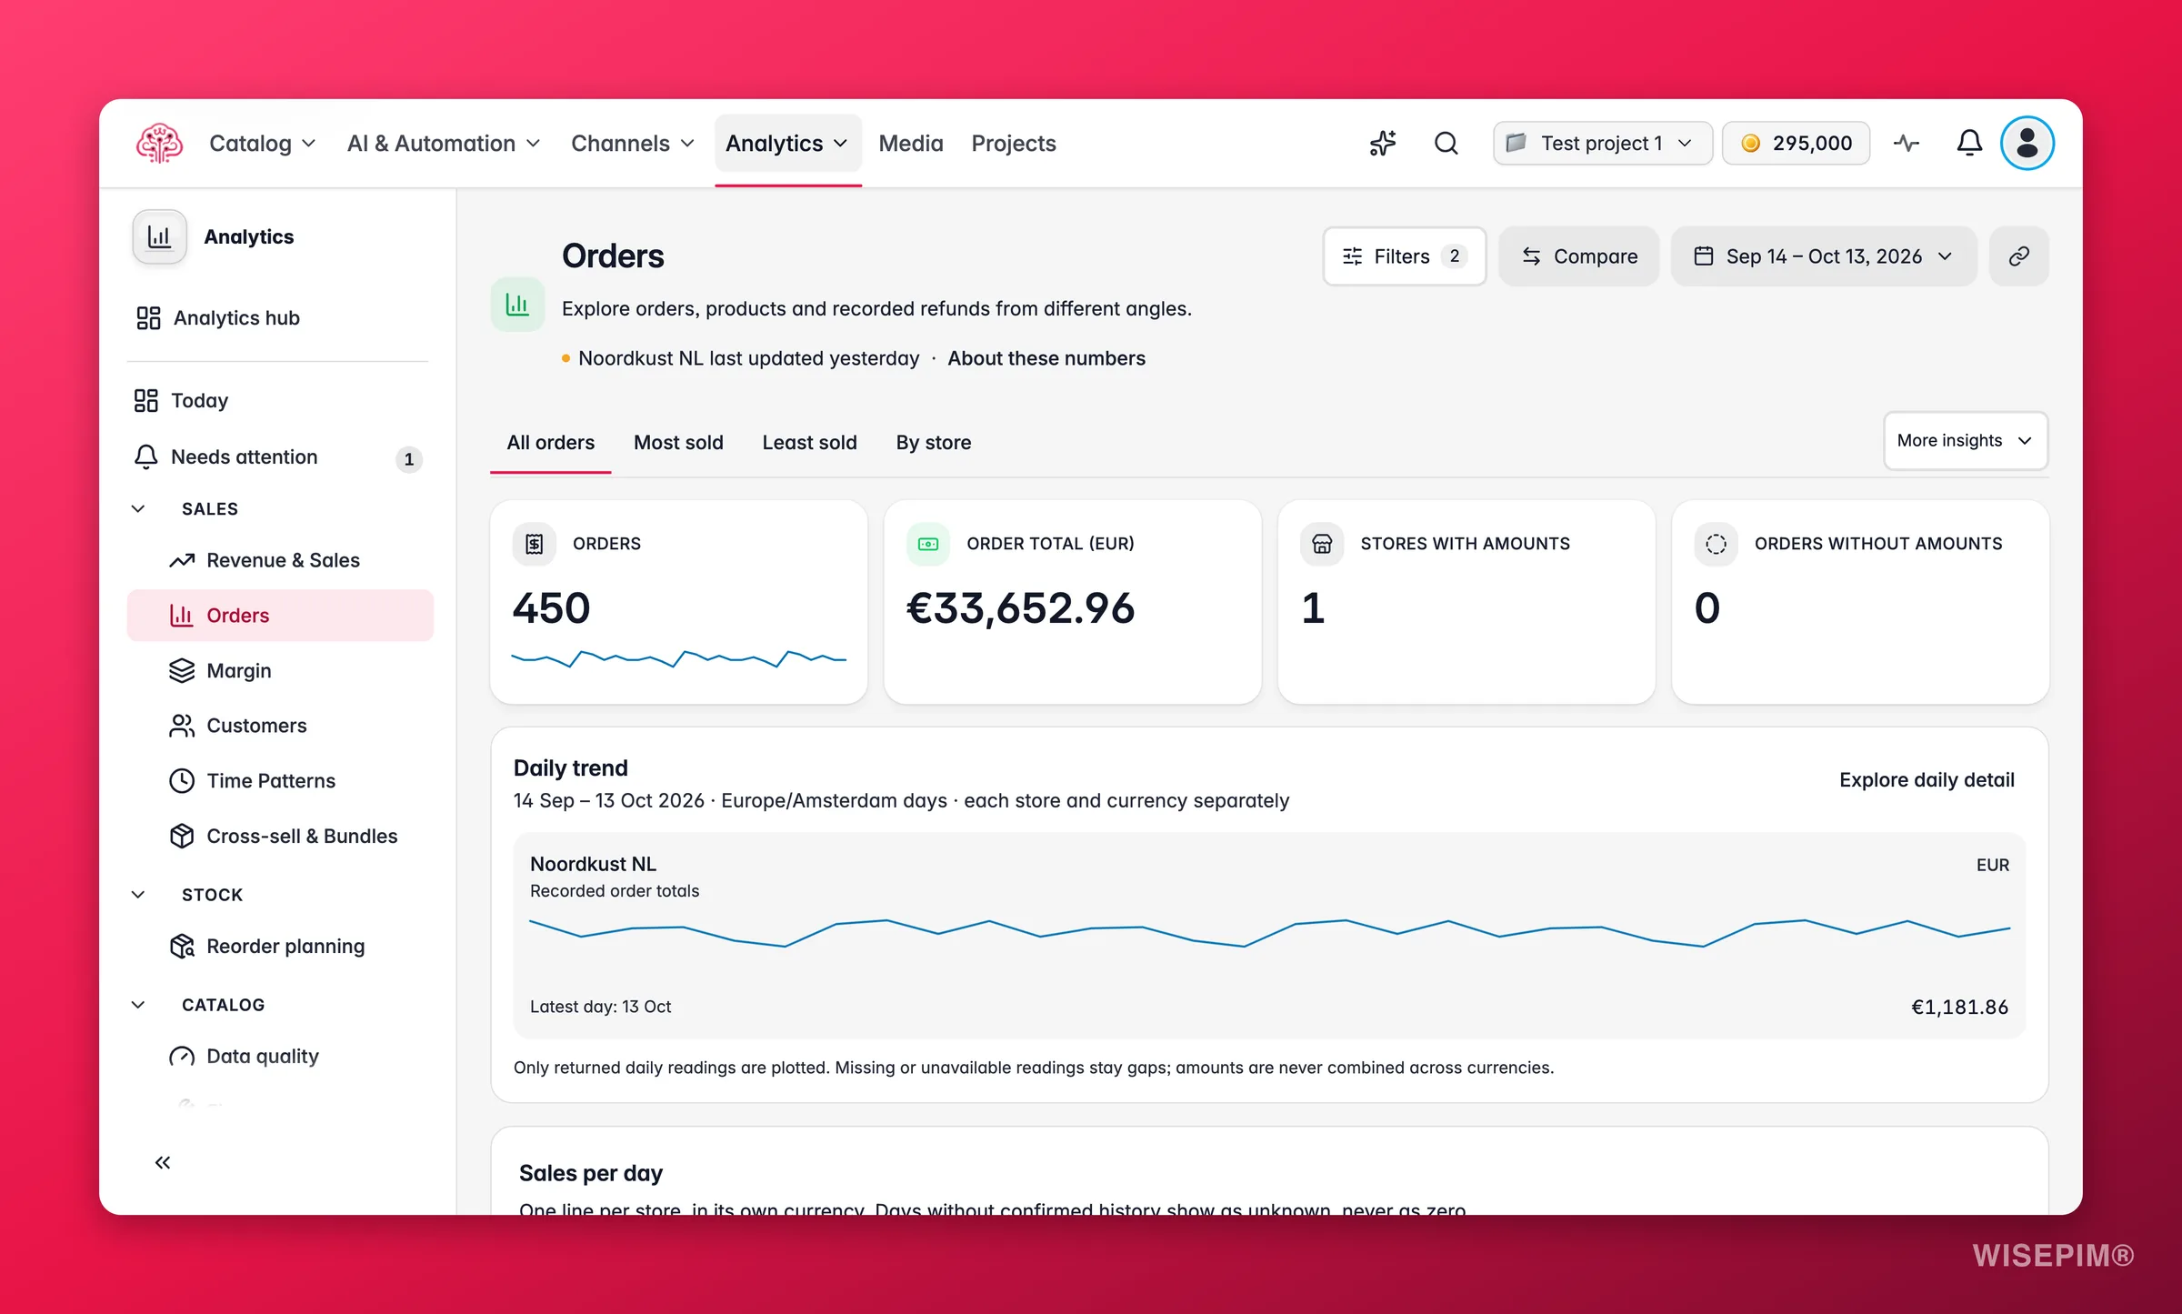Click the Orders Without Amounts dashed circle icon
The width and height of the screenshot is (2182, 1314).
tap(1716, 544)
